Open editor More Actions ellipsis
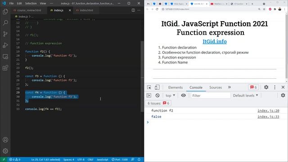Screen dimensions: 288x162 pos(139,10)
